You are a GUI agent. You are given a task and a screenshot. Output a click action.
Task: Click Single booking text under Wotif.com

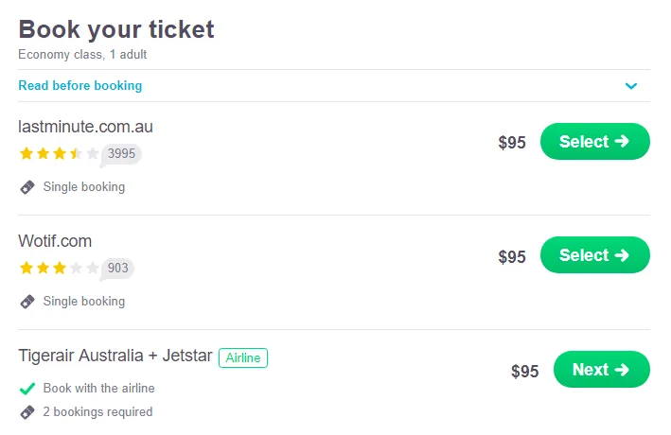point(84,302)
